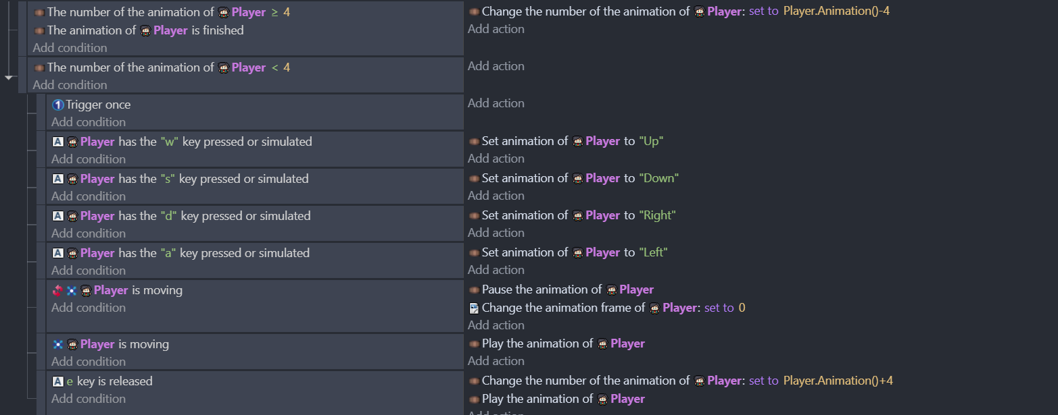This screenshot has height=415, width=1058.
Task: Click the animation icon on "number of animation ≥ 4" condition
Action: point(38,11)
